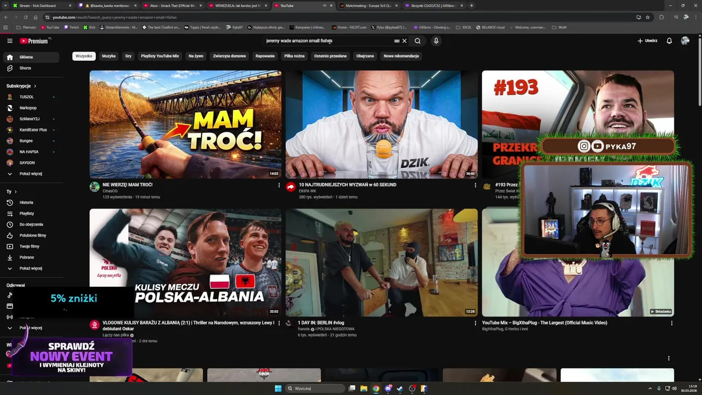Open options for YouTube Mix BigXthaPlug

coord(672,323)
